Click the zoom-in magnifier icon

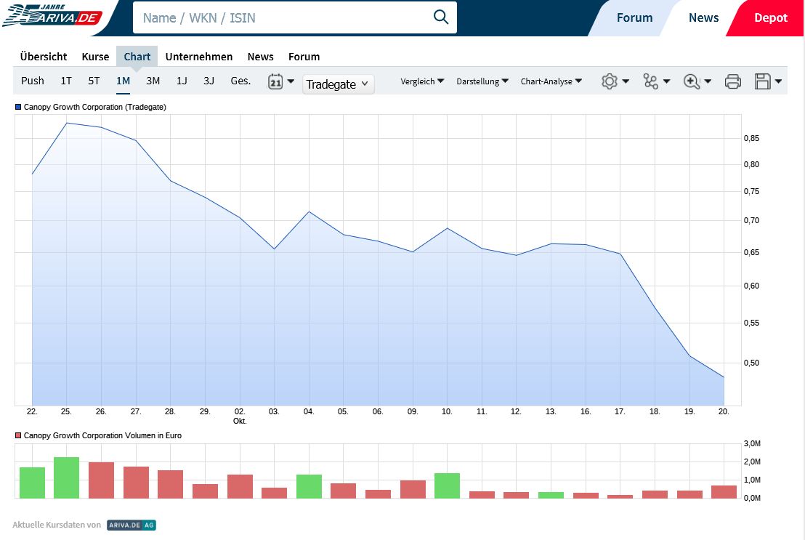(x=691, y=81)
